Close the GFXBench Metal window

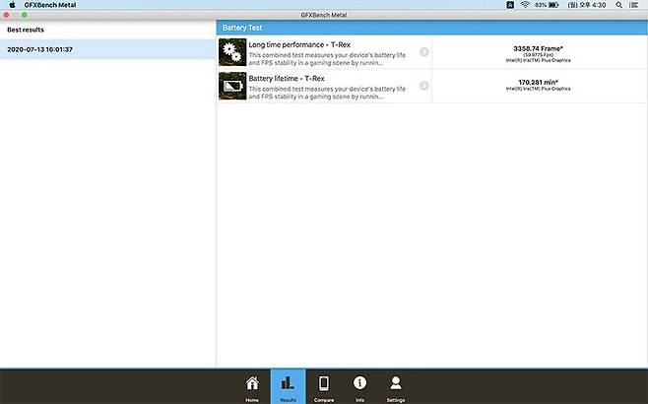point(6,15)
